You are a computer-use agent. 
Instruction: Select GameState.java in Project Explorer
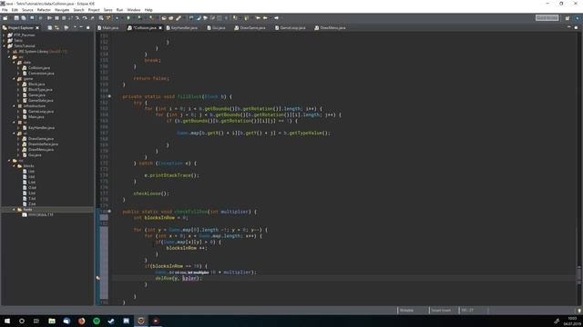tap(40, 101)
